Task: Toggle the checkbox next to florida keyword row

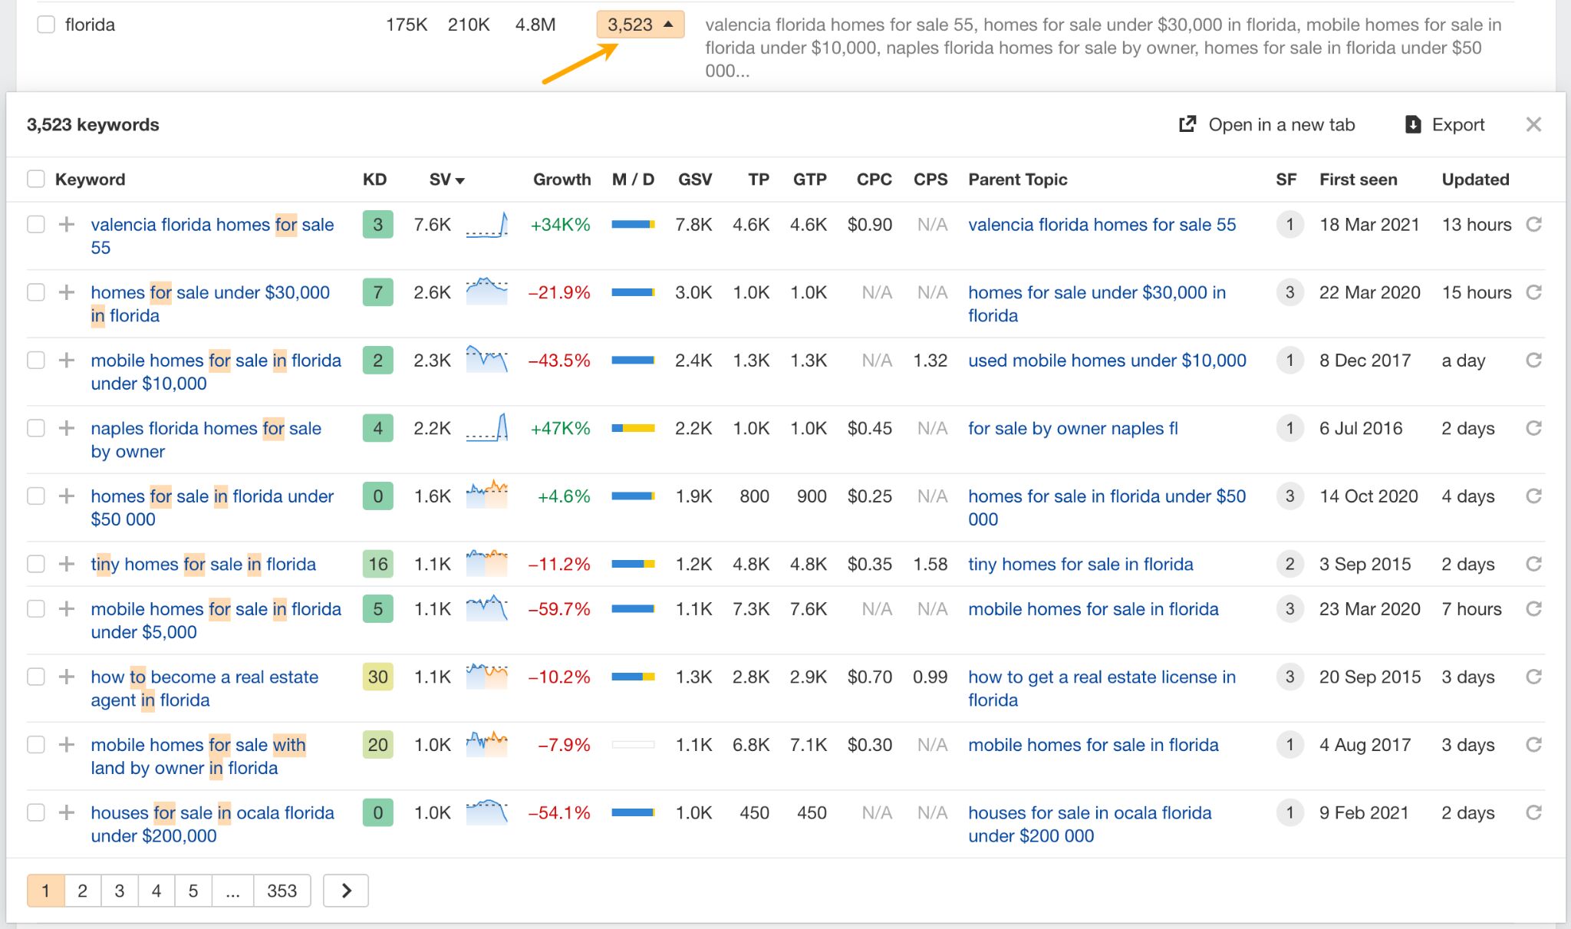Action: pos(45,21)
